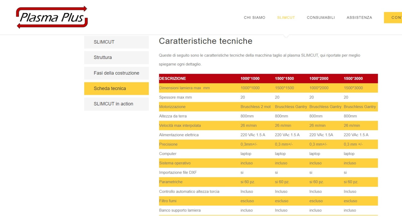The image size is (402, 221).
Task: Select the Scheda tecnica sidebar tab
Action: [116, 89]
